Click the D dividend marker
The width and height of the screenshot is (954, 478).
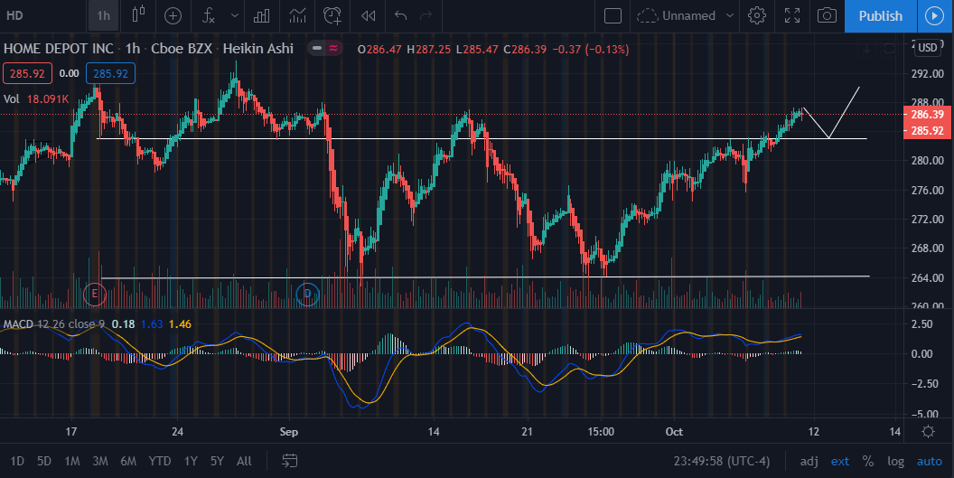pyautogui.click(x=307, y=294)
